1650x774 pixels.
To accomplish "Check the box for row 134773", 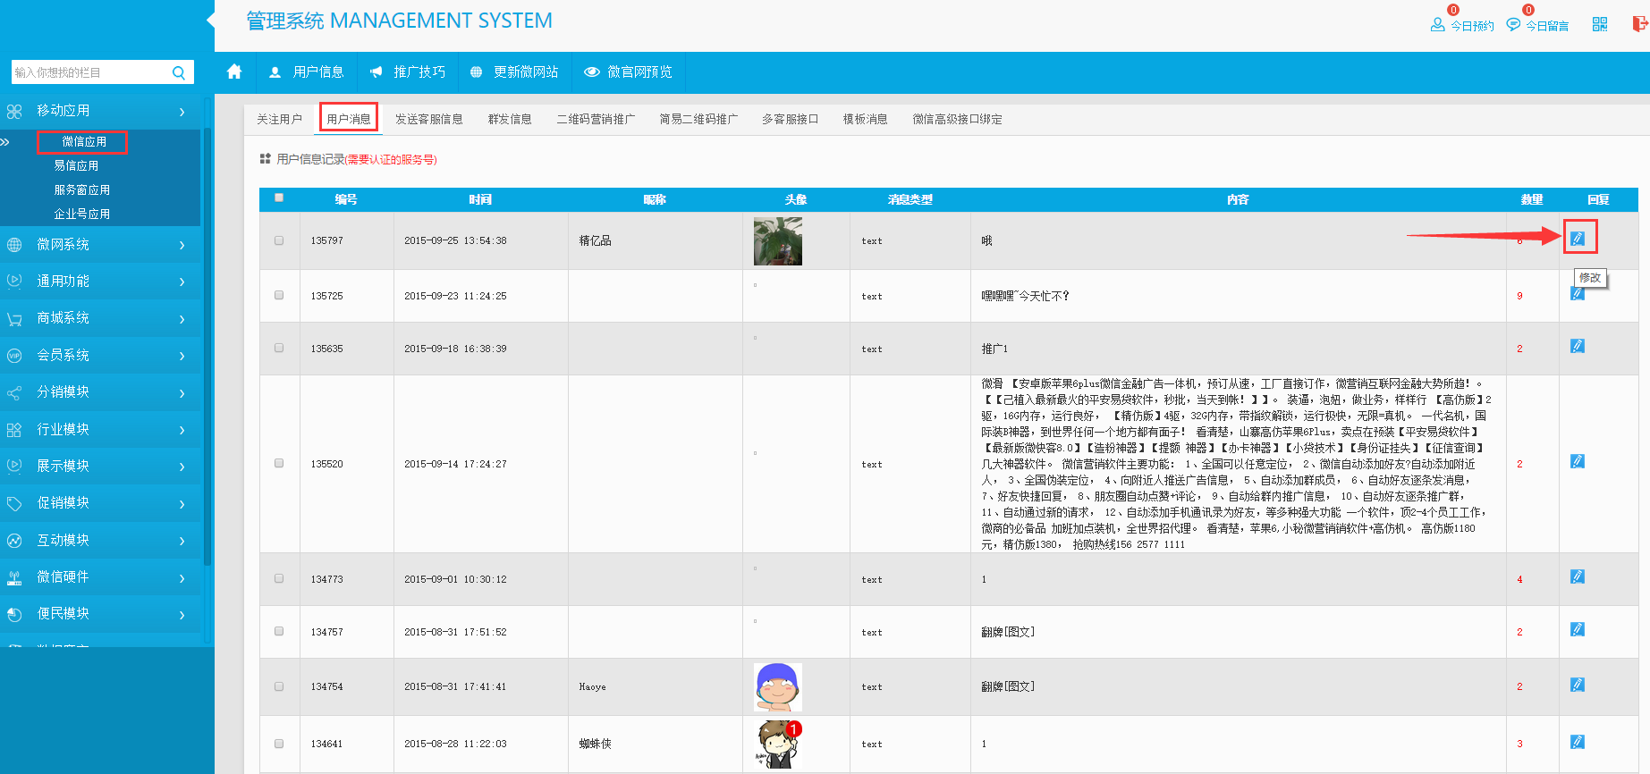I will pos(279,578).
